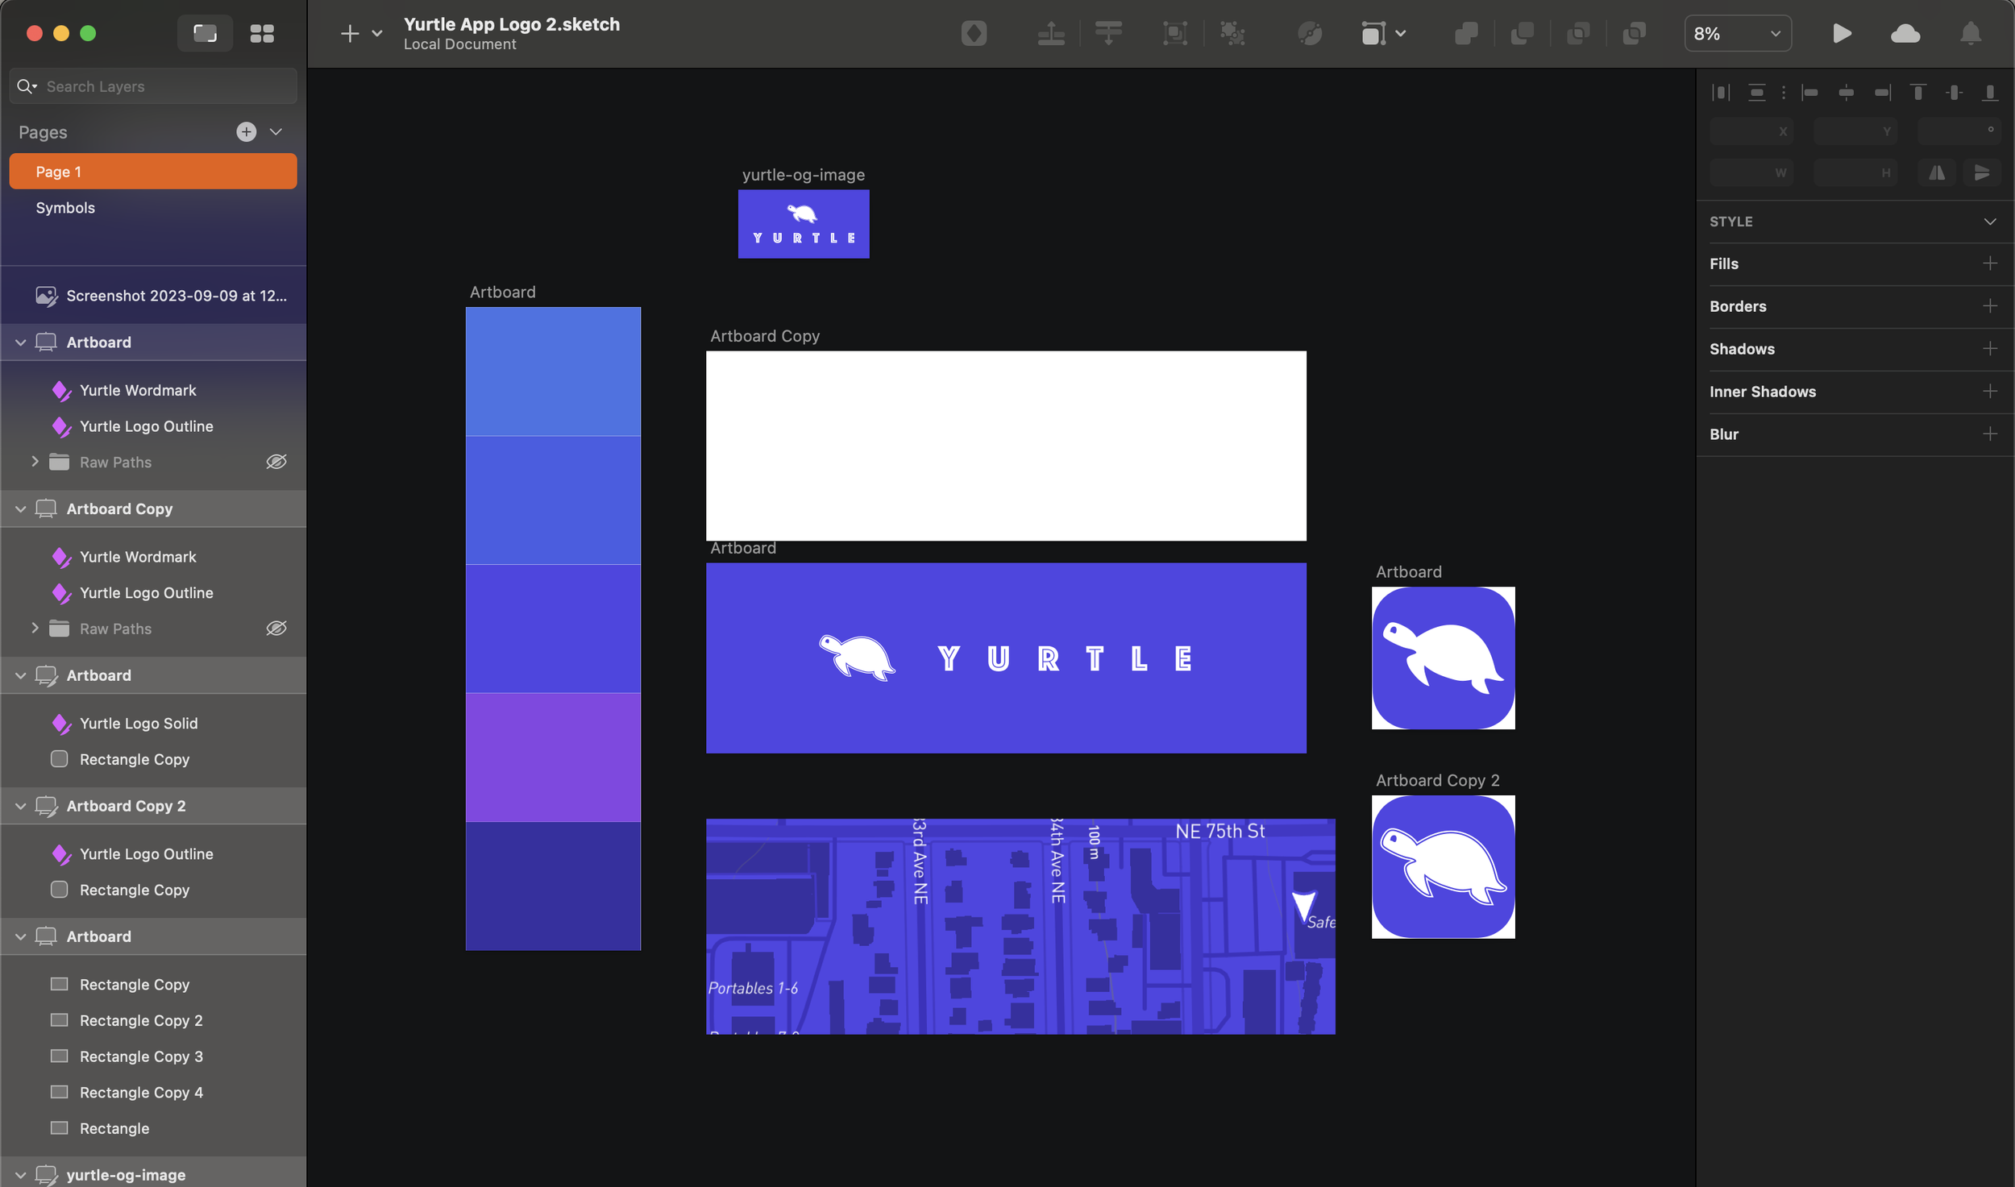Switch to components grid view
2015x1187 pixels.
(262, 33)
